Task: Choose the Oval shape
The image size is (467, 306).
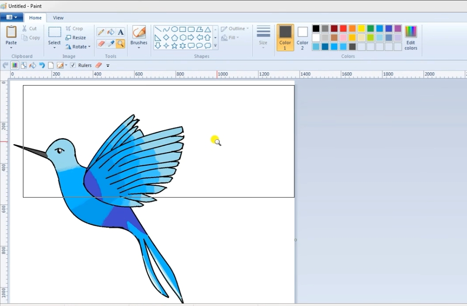Action: [x=175, y=29]
